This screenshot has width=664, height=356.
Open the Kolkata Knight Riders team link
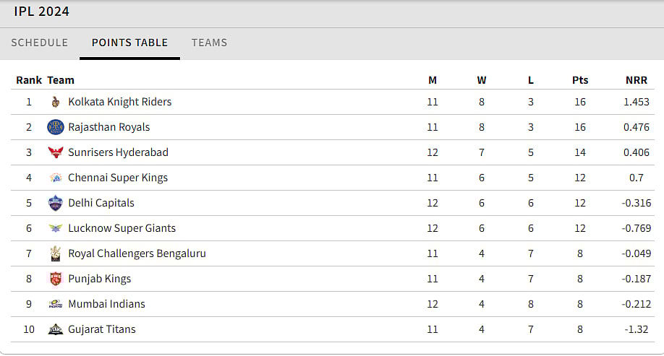tap(120, 102)
